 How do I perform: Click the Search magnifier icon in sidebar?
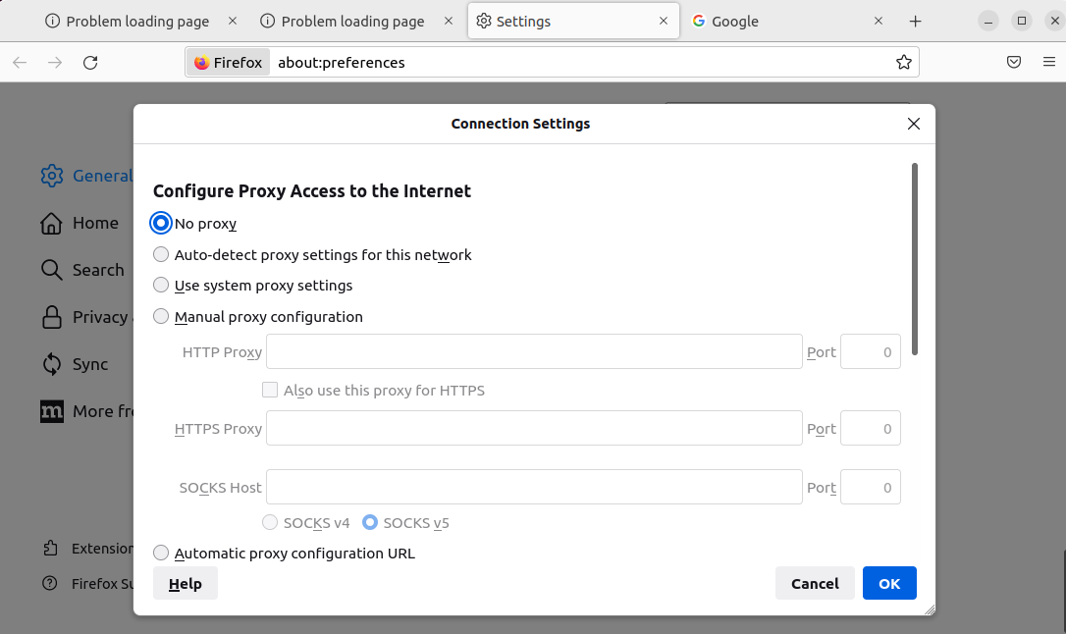click(52, 270)
